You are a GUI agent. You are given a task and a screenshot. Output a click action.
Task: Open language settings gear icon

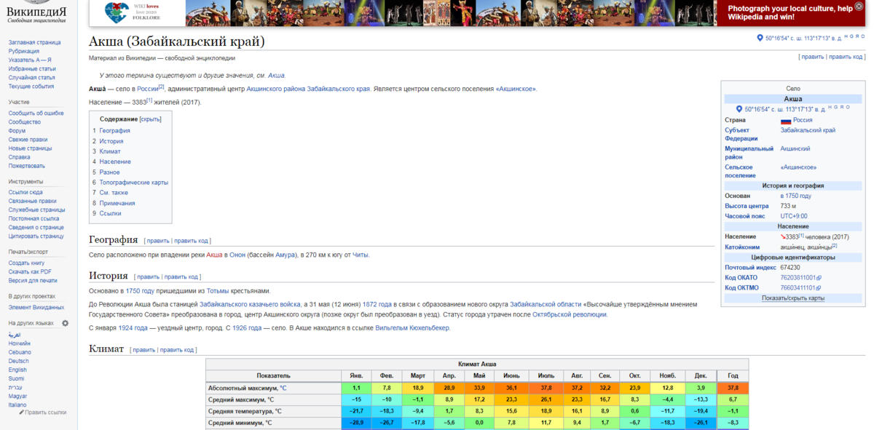(65, 323)
